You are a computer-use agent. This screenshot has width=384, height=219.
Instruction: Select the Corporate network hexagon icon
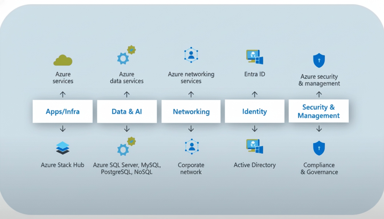[191, 147]
